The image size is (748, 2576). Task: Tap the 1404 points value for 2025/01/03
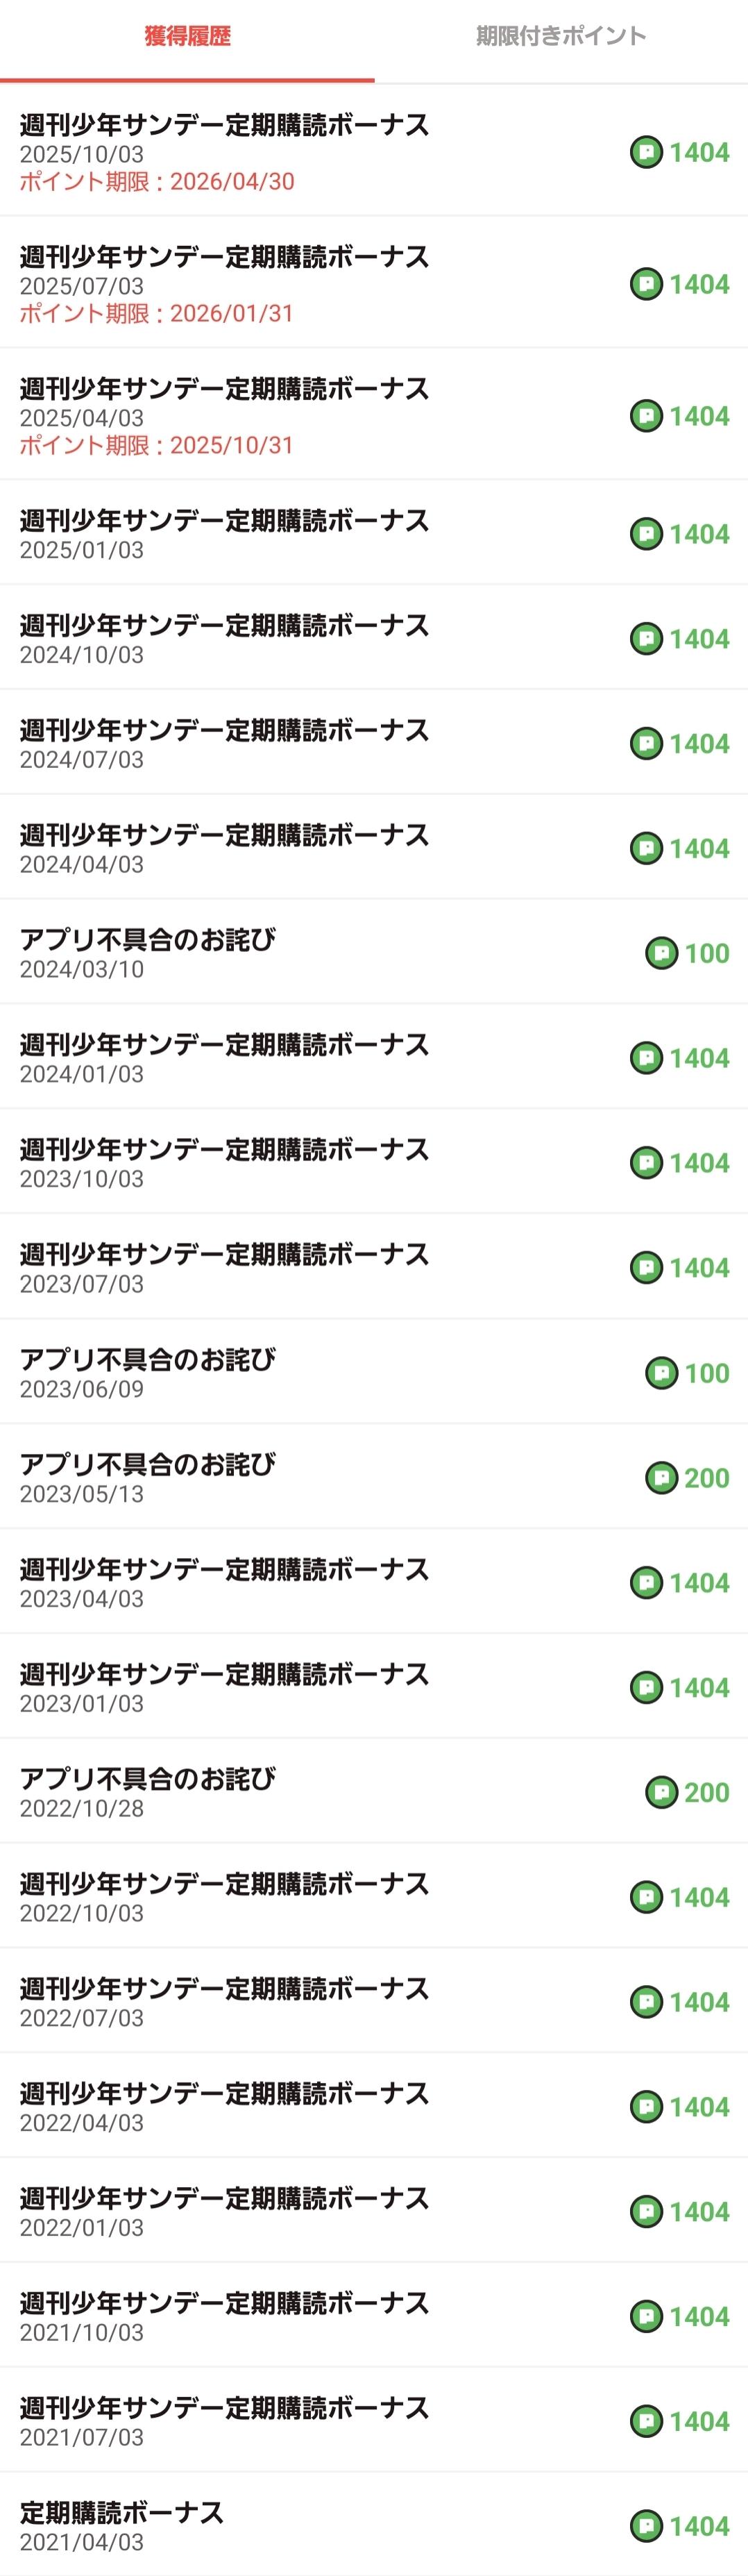(x=699, y=535)
